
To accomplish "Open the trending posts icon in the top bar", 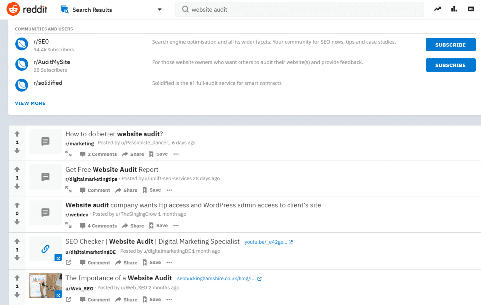I will 437,9.
